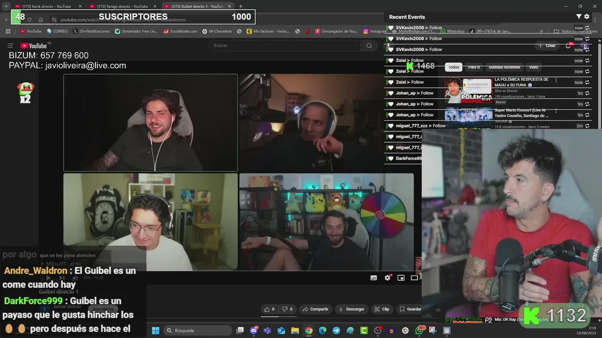602x338 pixels.
Task: Open options for the LA POLÉMICA RESPUESTA video
Action: pyautogui.click(x=556, y=80)
